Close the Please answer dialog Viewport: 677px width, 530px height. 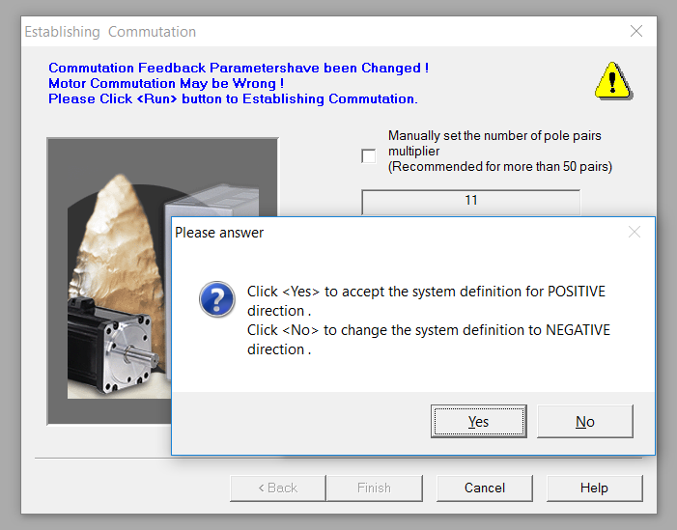click(x=635, y=233)
